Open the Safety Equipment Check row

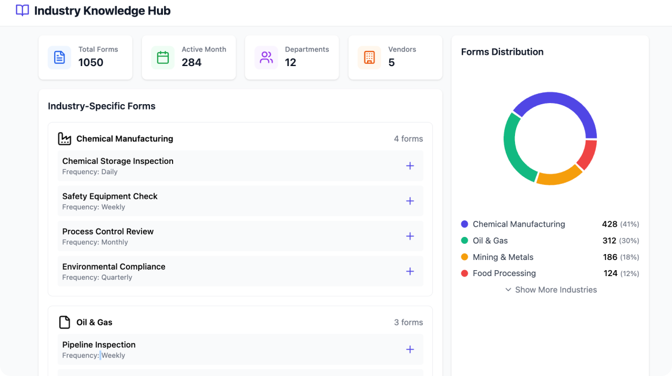pyautogui.click(x=240, y=201)
